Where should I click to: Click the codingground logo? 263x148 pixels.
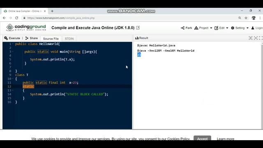pos(26,28)
